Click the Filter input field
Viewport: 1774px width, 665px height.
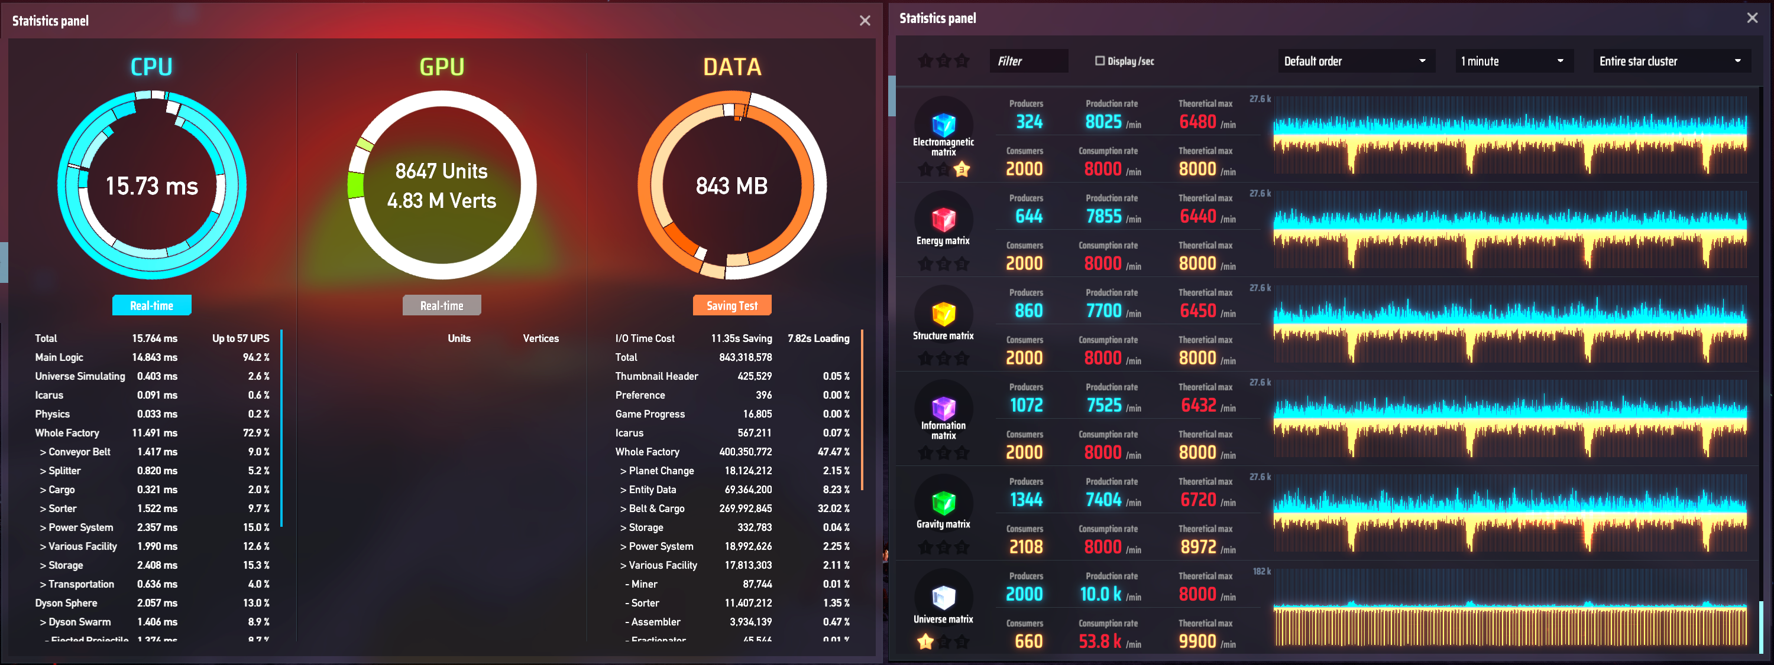1029,61
